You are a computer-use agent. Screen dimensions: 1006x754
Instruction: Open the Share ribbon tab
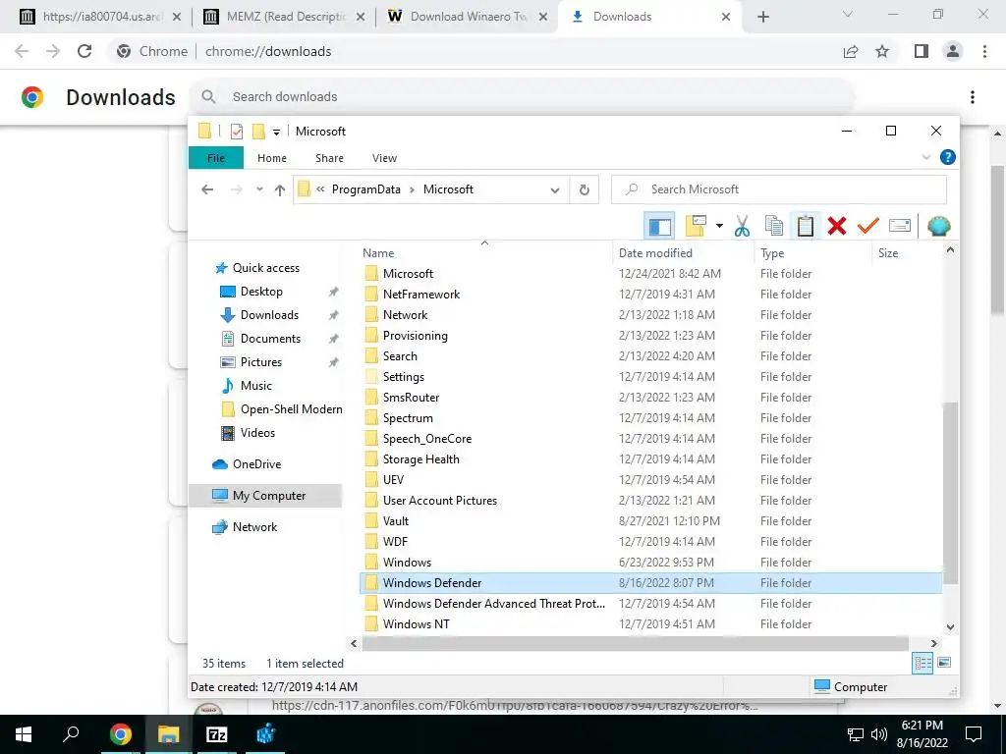click(x=329, y=158)
